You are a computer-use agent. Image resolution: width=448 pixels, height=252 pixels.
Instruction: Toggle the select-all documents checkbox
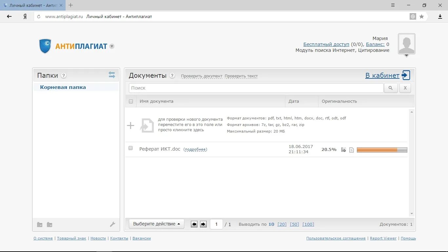(x=131, y=101)
